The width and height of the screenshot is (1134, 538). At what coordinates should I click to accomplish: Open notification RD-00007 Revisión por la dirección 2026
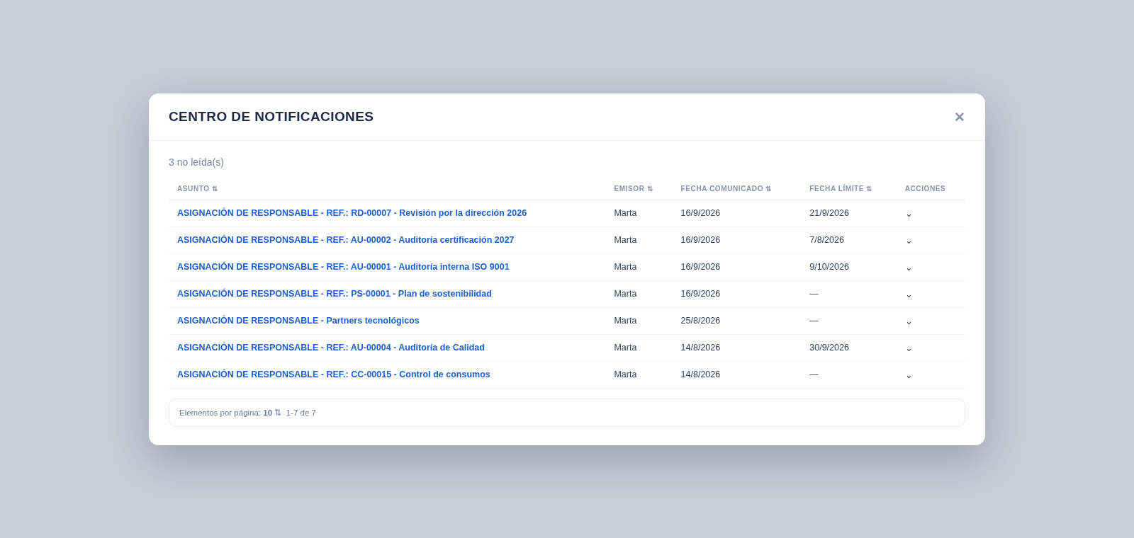[352, 213]
